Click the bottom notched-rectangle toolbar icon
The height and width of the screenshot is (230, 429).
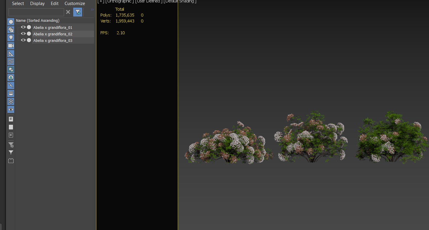click(11, 161)
